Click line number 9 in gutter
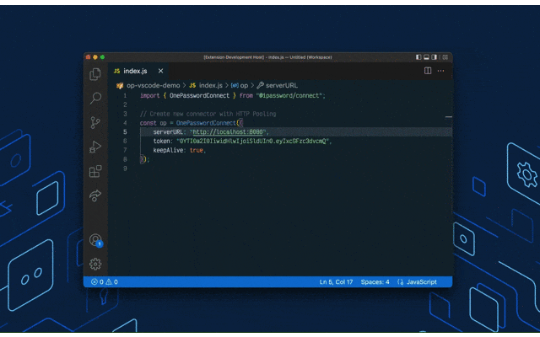540x337 pixels. [x=125, y=168]
